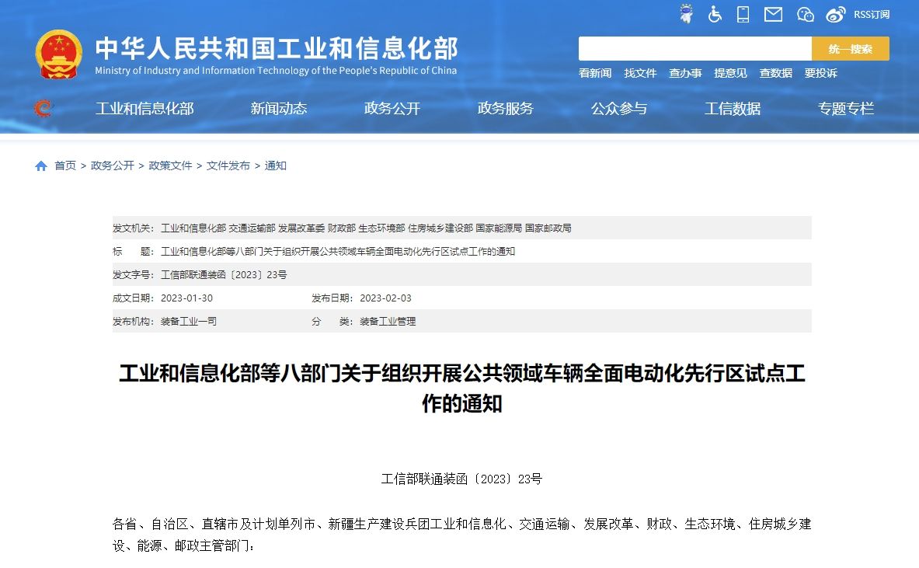This screenshot has width=919, height=568.
Task: Click the English ministry name subtitle
Action: [x=276, y=71]
